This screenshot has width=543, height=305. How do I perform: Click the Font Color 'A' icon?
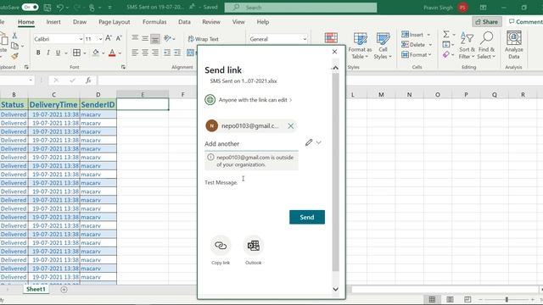pyautogui.click(x=112, y=53)
